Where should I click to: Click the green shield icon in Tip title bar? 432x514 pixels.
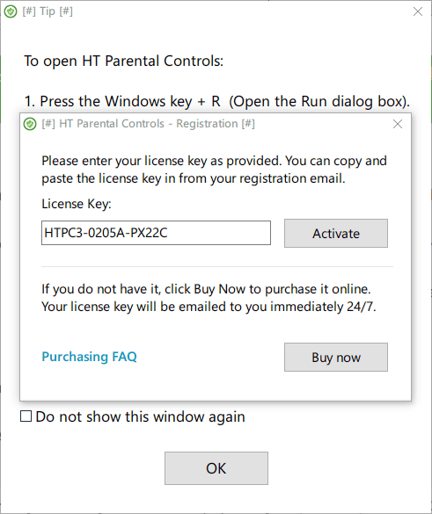11,11
